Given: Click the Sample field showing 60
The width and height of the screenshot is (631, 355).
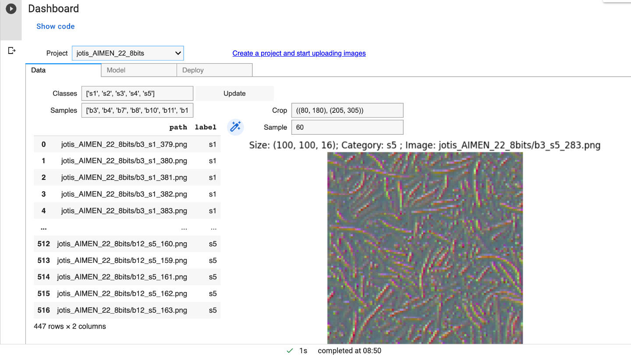Looking at the screenshot, I should coord(347,127).
